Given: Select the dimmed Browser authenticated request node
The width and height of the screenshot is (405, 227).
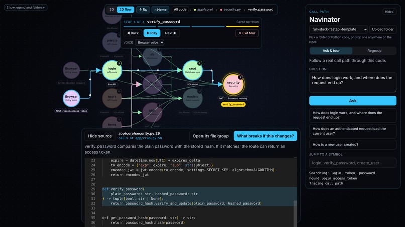Looking at the screenshot, I should (71, 70).
